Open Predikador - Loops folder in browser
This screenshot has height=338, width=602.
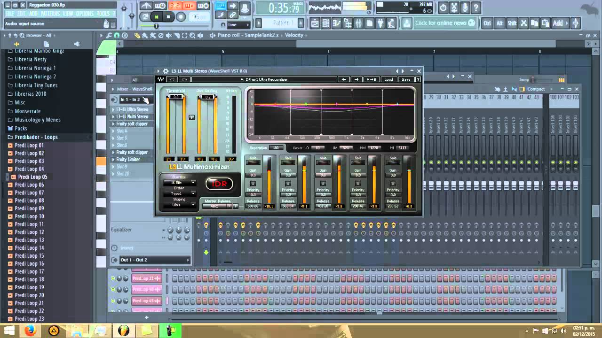pos(36,137)
